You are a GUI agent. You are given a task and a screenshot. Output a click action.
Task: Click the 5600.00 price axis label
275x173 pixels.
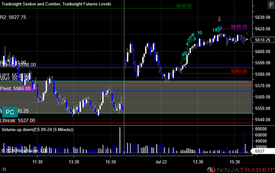click(x=263, y=52)
